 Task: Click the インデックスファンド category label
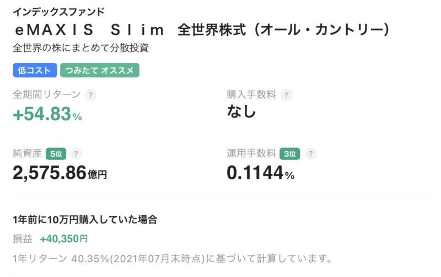tap(58, 12)
